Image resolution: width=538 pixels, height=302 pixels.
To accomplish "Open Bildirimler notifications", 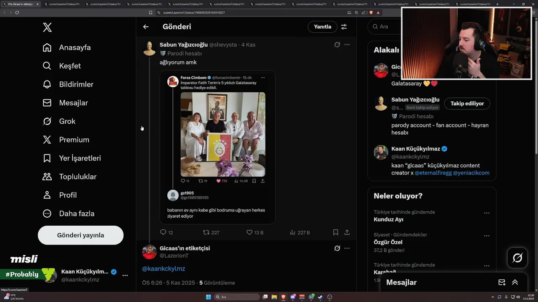I will (x=68, y=84).
